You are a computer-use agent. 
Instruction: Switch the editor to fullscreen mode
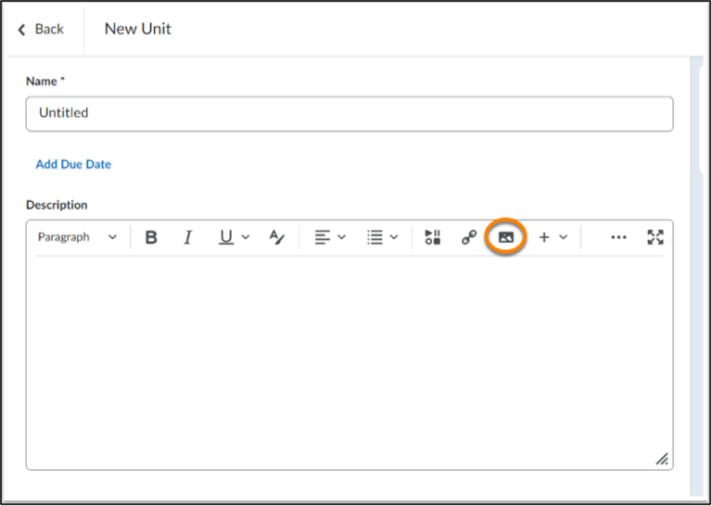click(x=655, y=237)
